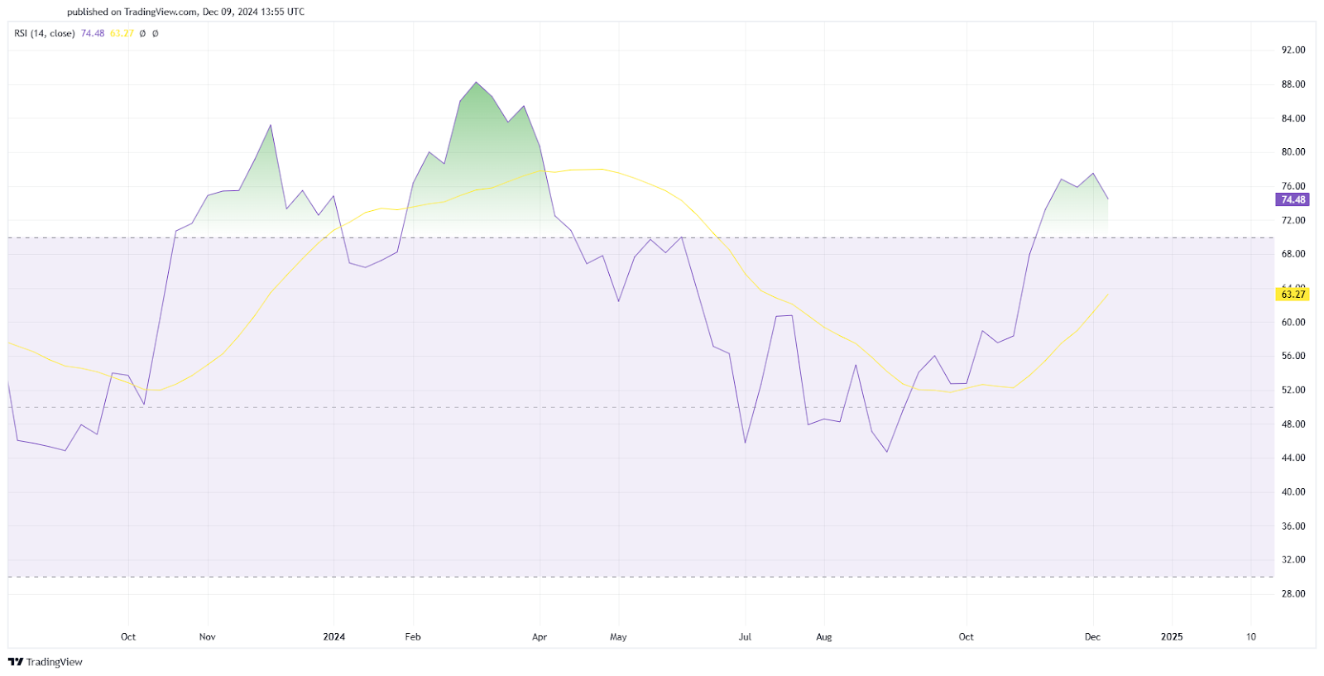Click the 88.00 scale label
This screenshot has width=1324, height=676.
coord(1293,84)
